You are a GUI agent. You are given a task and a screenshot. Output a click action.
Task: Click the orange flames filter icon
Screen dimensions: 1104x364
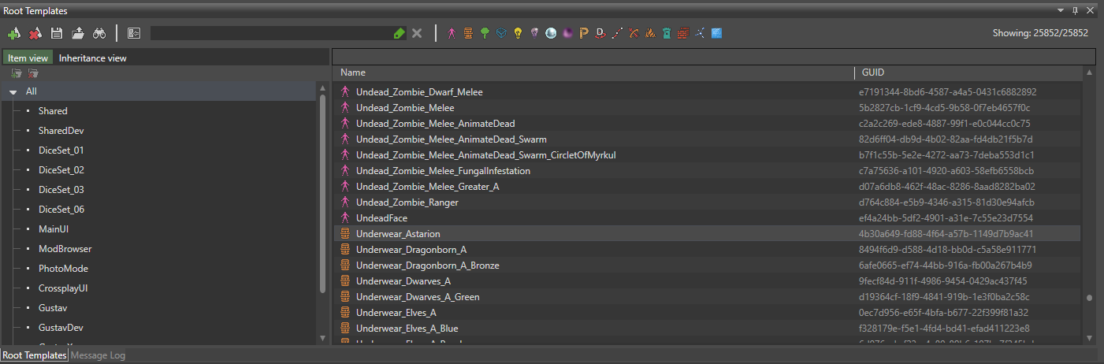[650, 33]
